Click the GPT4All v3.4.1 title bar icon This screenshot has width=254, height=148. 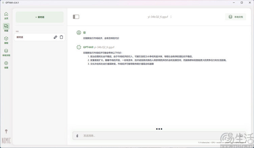[x=3, y=3]
